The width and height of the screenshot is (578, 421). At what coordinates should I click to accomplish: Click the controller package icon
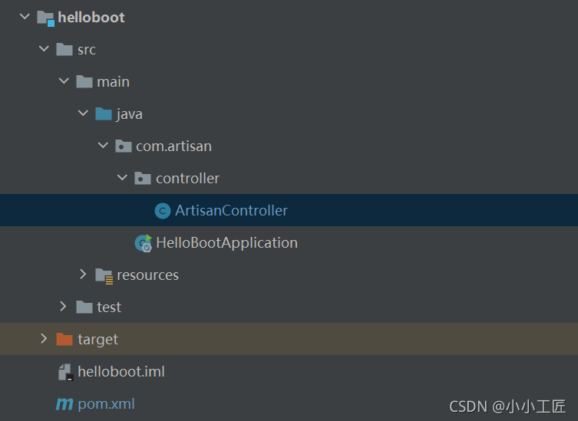tap(142, 178)
